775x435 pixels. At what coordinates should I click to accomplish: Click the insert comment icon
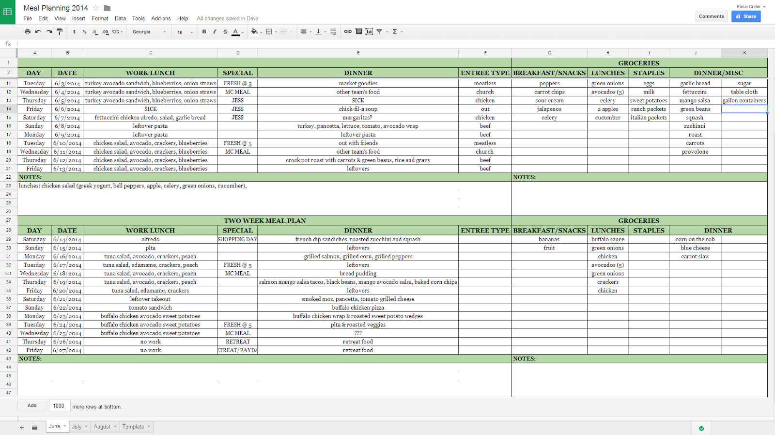click(x=358, y=31)
